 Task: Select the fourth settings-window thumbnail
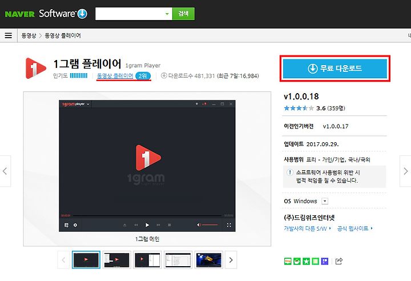[x=178, y=260]
